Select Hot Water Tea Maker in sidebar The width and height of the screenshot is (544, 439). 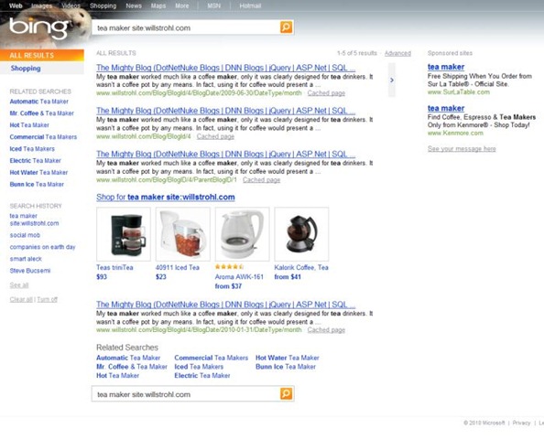[38, 173]
